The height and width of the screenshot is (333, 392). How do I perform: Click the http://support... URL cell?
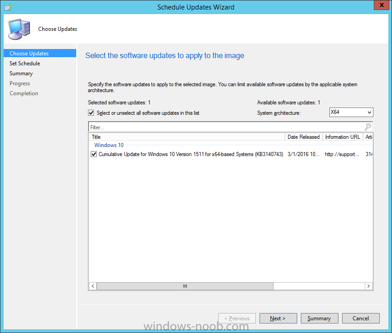tap(342, 154)
